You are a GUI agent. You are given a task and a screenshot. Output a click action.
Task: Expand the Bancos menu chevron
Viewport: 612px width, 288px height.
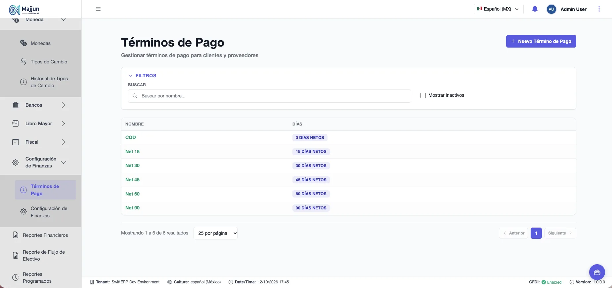pyautogui.click(x=64, y=105)
